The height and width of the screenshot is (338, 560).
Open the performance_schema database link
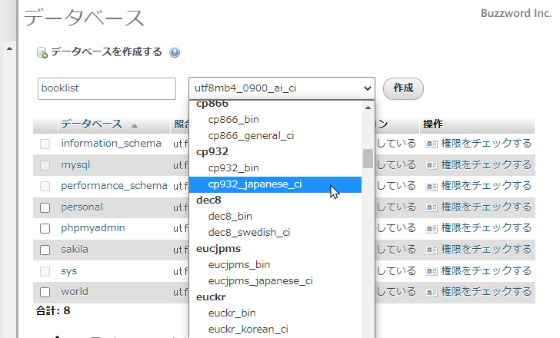pos(114,186)
